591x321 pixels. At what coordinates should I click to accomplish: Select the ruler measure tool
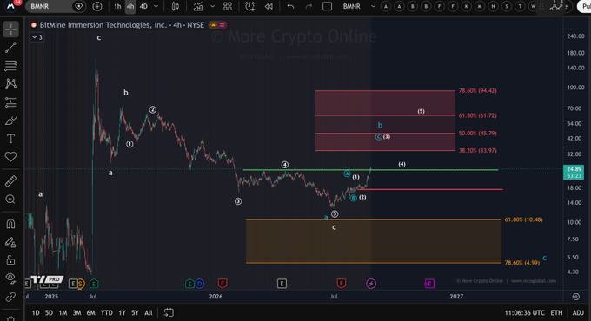[x=10, y=181]
